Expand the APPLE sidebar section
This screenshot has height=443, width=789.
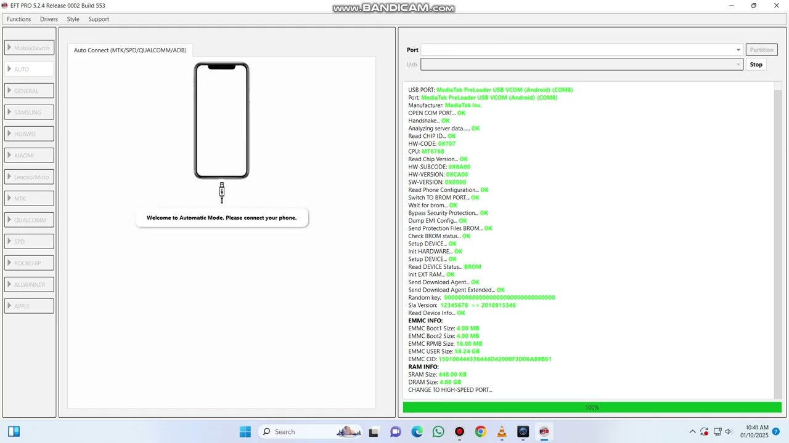pos(29,306)
